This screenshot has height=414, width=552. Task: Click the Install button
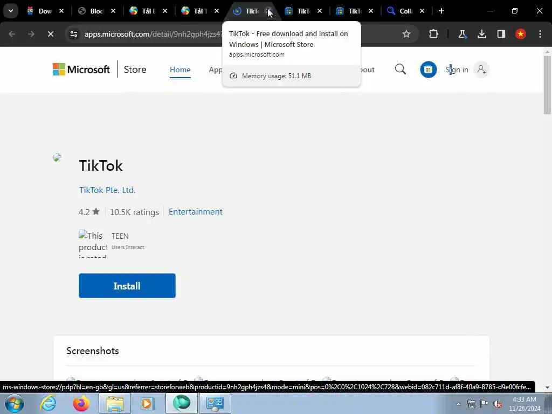click(127, 286)
